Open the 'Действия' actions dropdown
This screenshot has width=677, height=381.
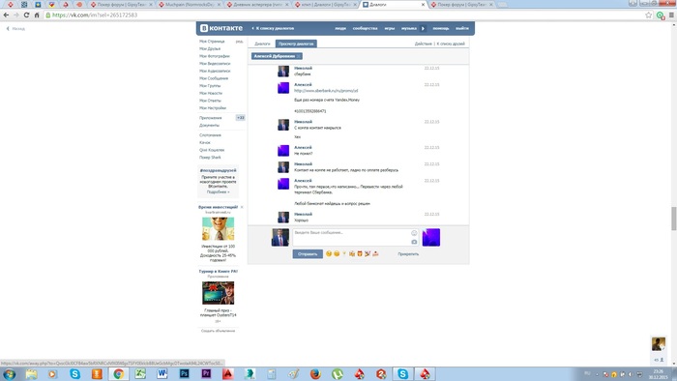(x=424, y=44)
